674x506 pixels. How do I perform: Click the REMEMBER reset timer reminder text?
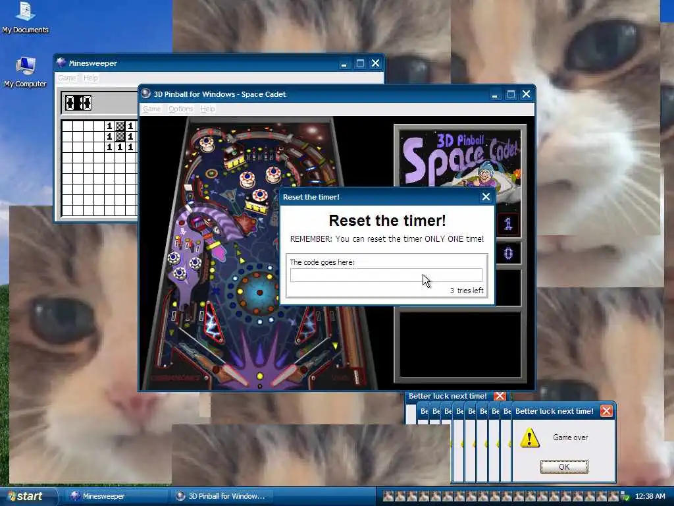(x=387, y=239)
